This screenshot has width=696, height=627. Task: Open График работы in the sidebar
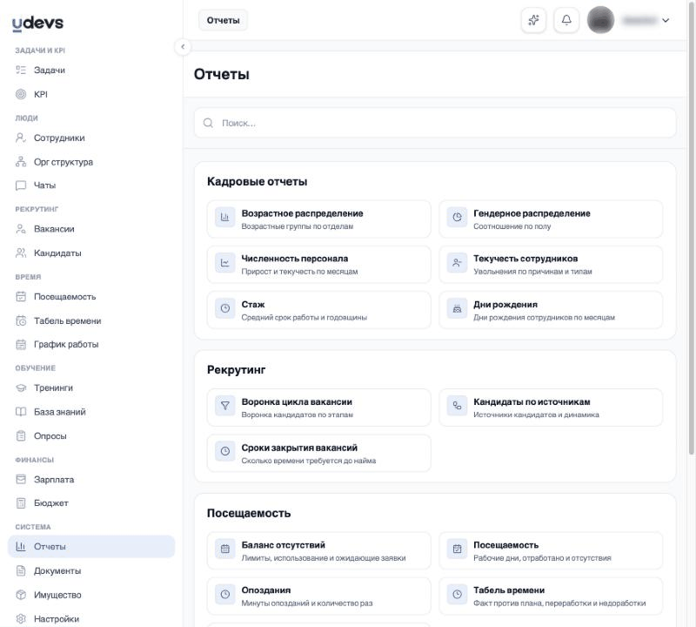click(91, 344)
